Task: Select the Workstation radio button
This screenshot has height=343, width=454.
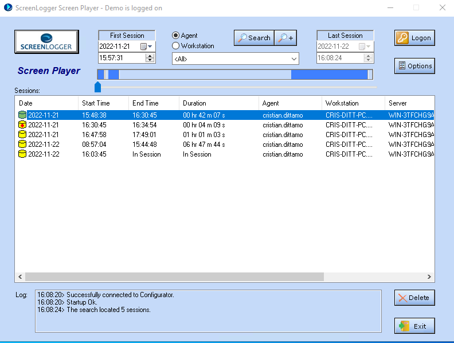Action: (176, 46)
